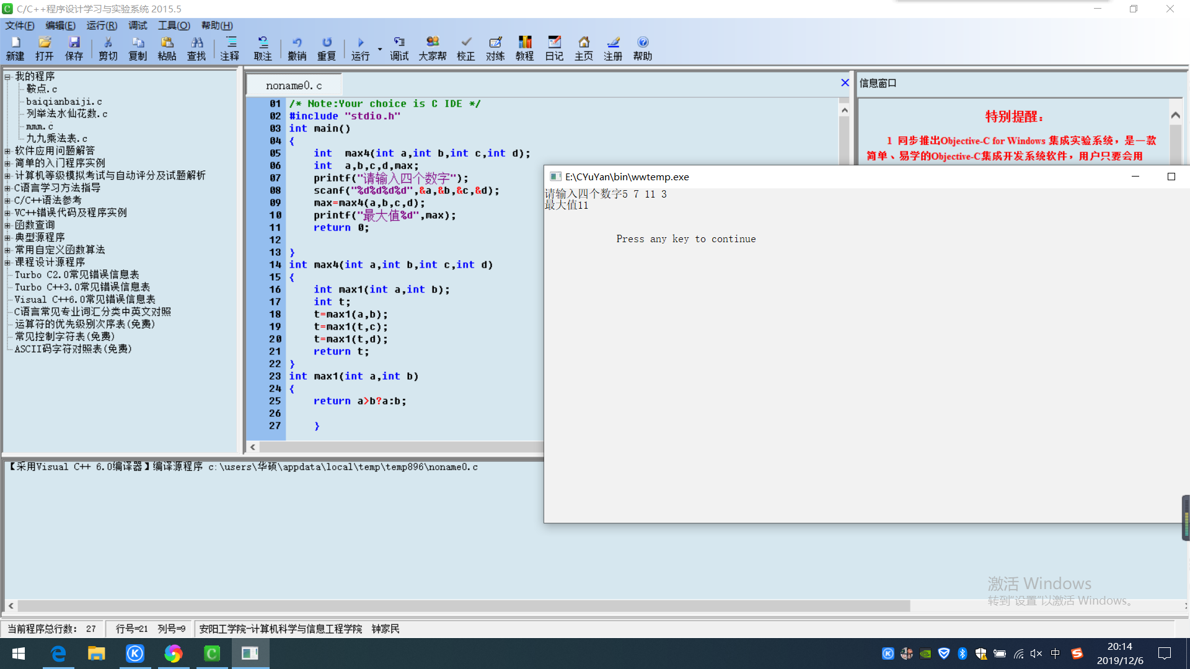Image resolution: width=1190 pixels, height=669 pixels.
Task: Open the 编辑(E) menu
Action: 60,25
